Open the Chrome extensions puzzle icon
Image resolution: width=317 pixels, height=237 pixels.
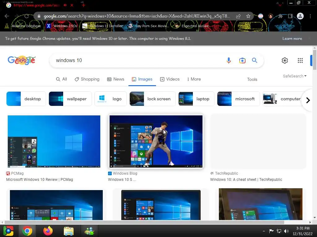coord(280,16)
